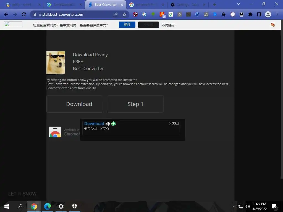Open the blue ring extension icon
The height and width of the screenshot is (212, 283).
(144, 14)
